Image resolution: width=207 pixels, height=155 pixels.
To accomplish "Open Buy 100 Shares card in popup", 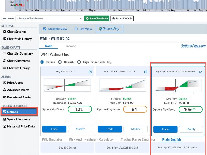I will point(90,72).
